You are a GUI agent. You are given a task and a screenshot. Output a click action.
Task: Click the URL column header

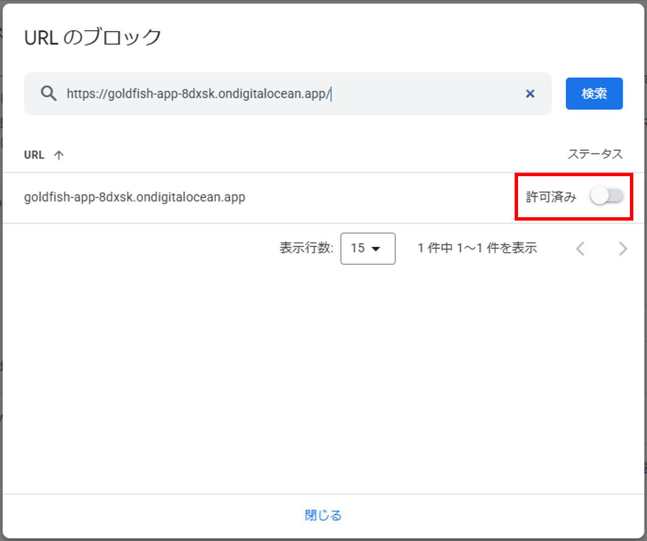(34, 154)
